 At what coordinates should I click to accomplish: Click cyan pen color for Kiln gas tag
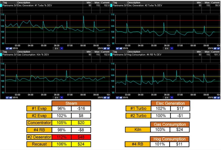pyautogui.click(x=1, y=55)
